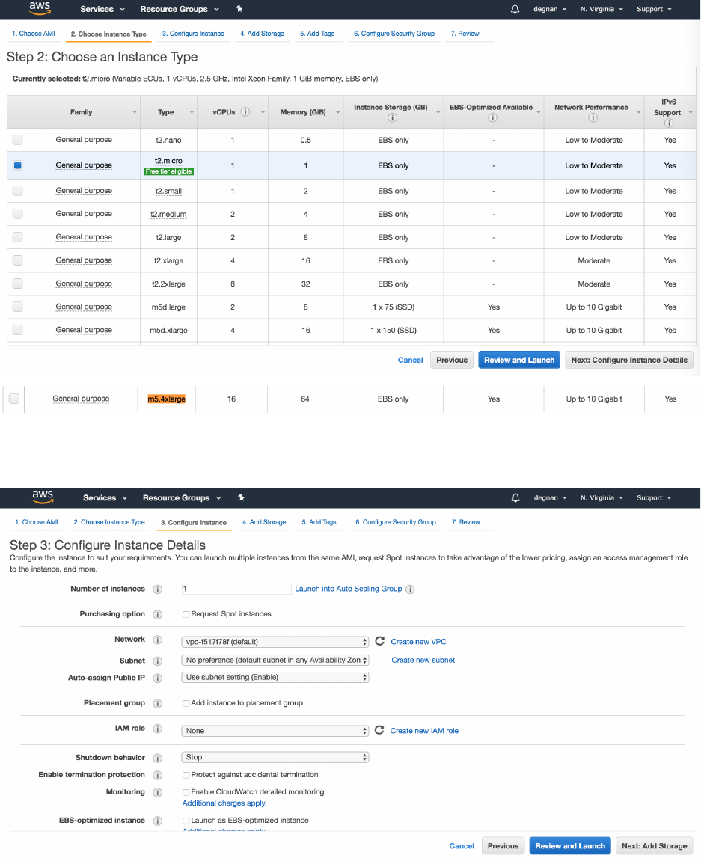Open the degnan account menu in top bar
701x864 pixels.
pos(549,9)
